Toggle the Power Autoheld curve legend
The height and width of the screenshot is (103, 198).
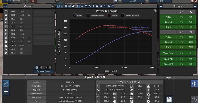pos(95,15)
